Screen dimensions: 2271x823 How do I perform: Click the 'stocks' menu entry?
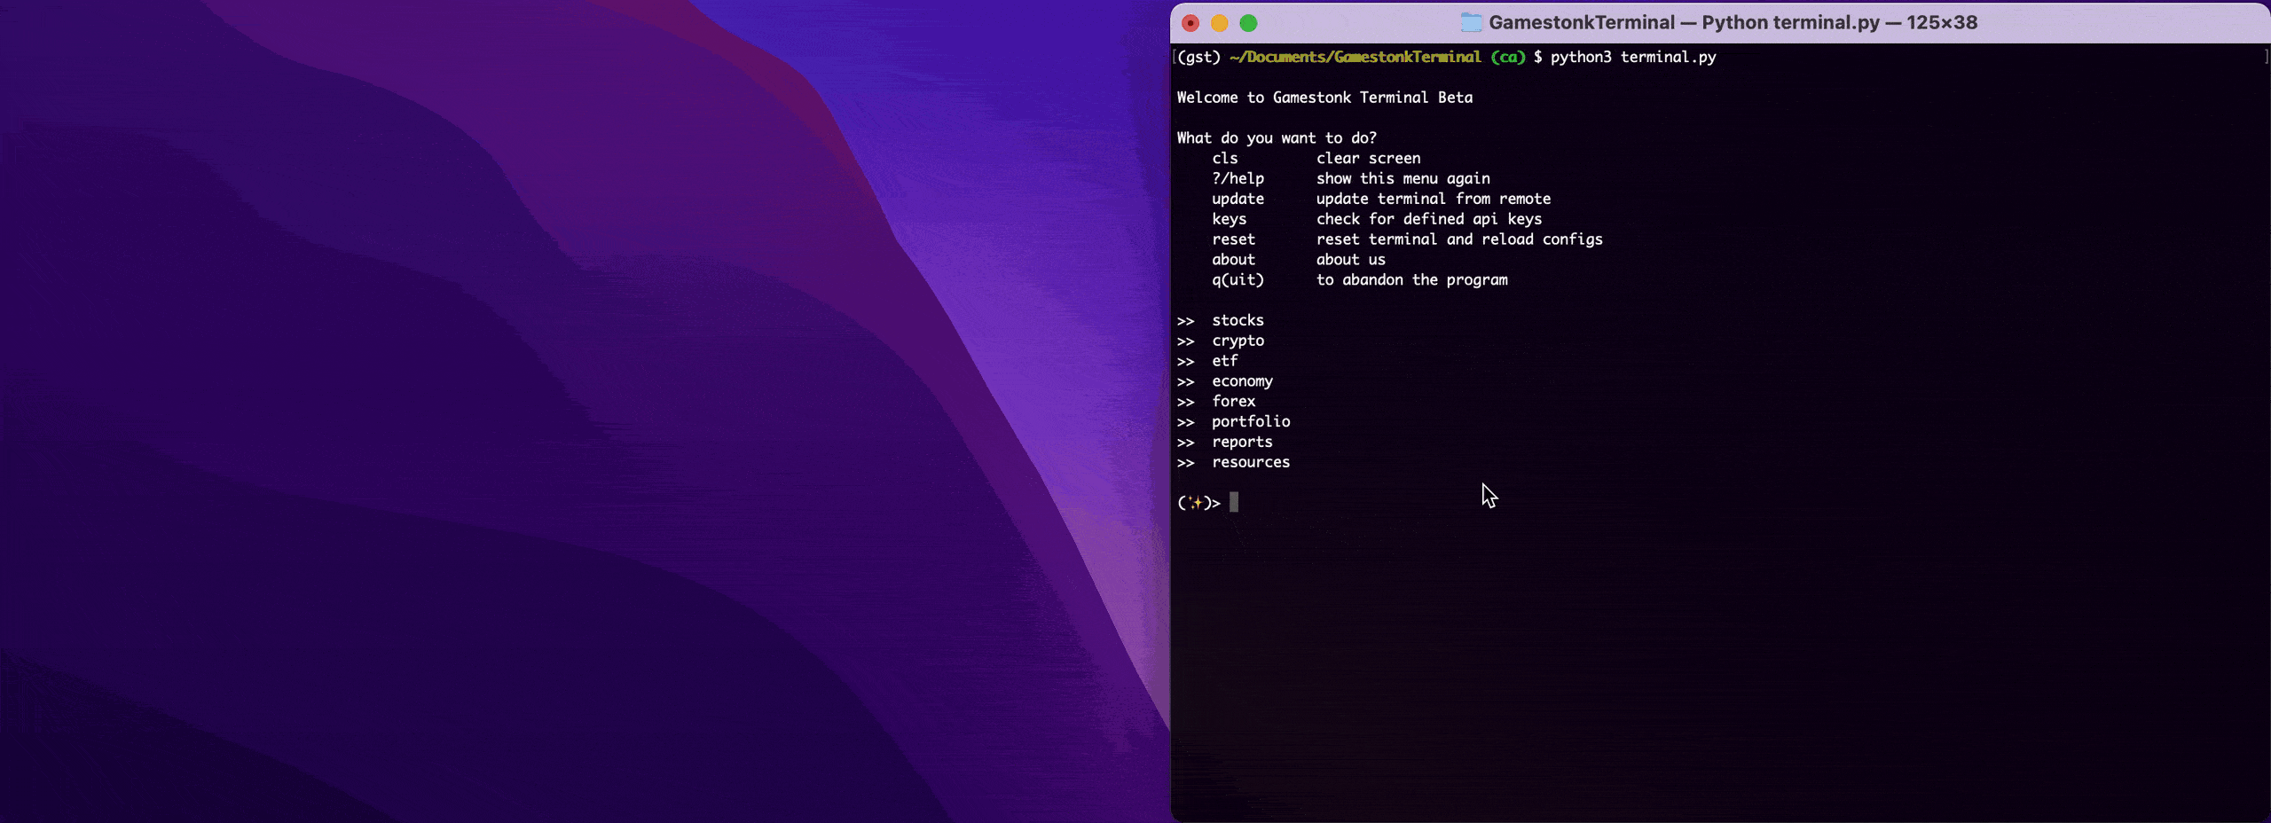click(x=1238, y=320)
